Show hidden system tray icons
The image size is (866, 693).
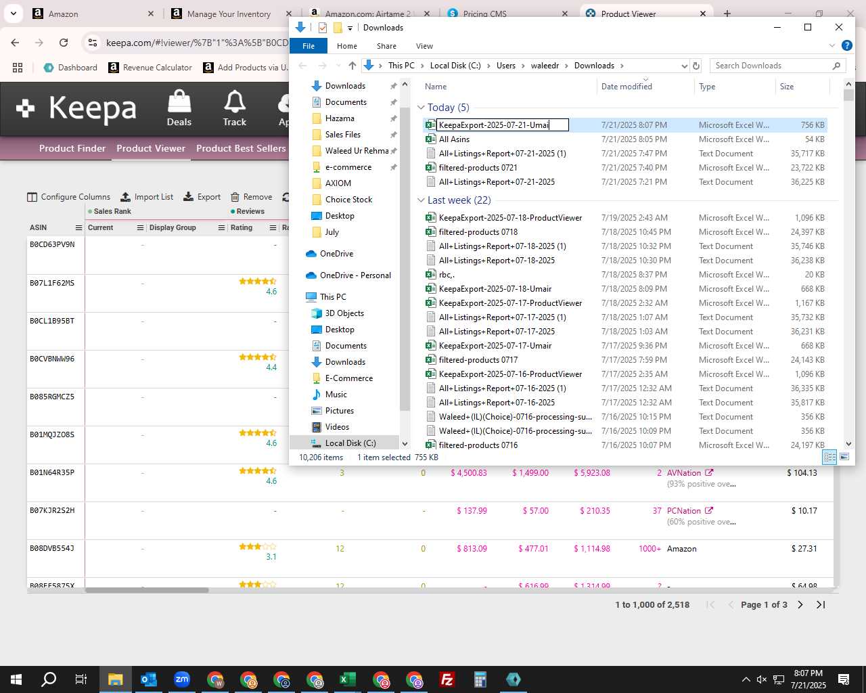tap(746, 679)
